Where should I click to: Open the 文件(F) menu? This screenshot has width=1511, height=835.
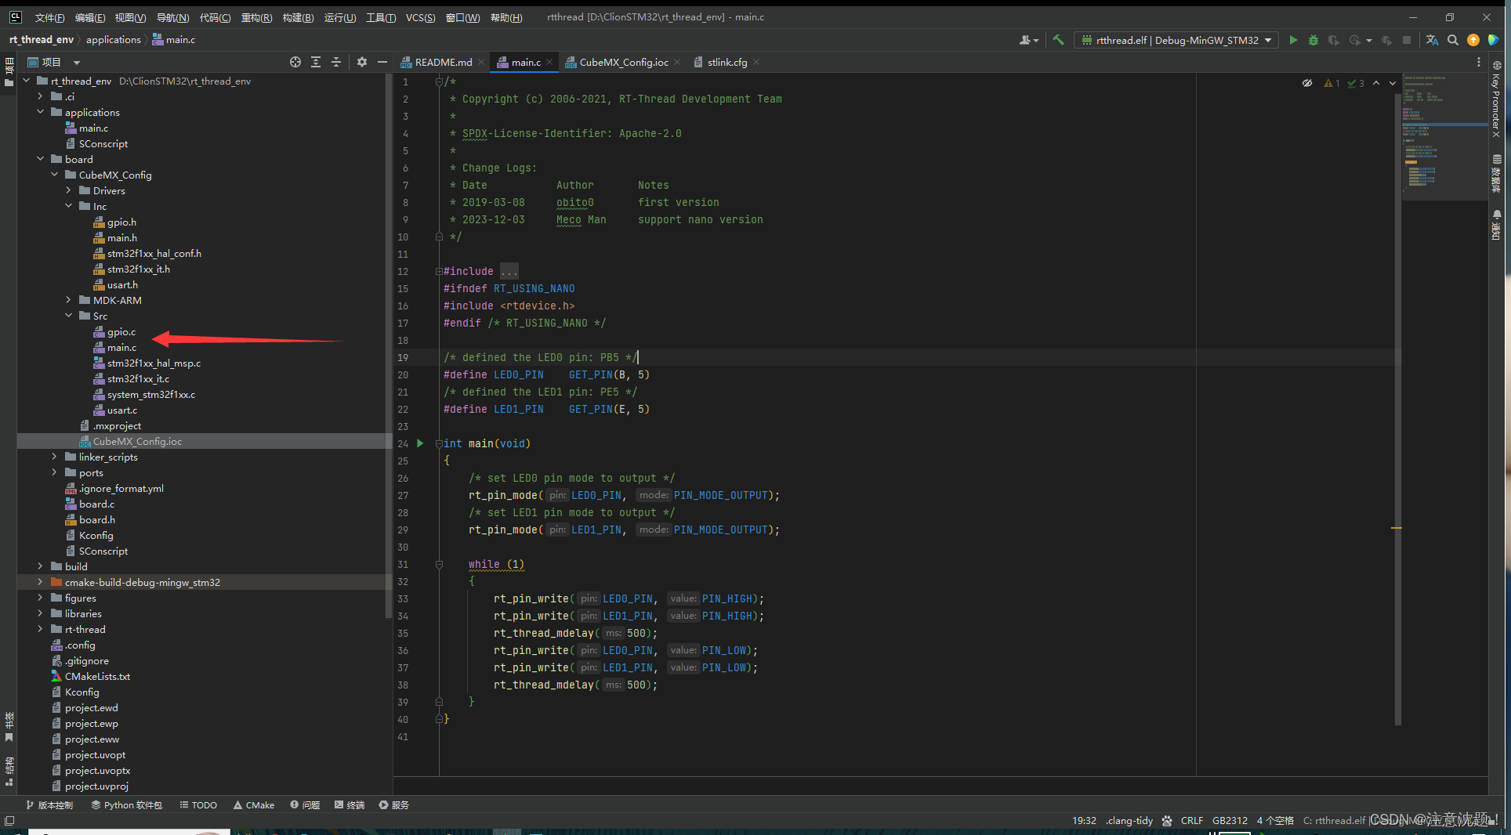point(49,17)
